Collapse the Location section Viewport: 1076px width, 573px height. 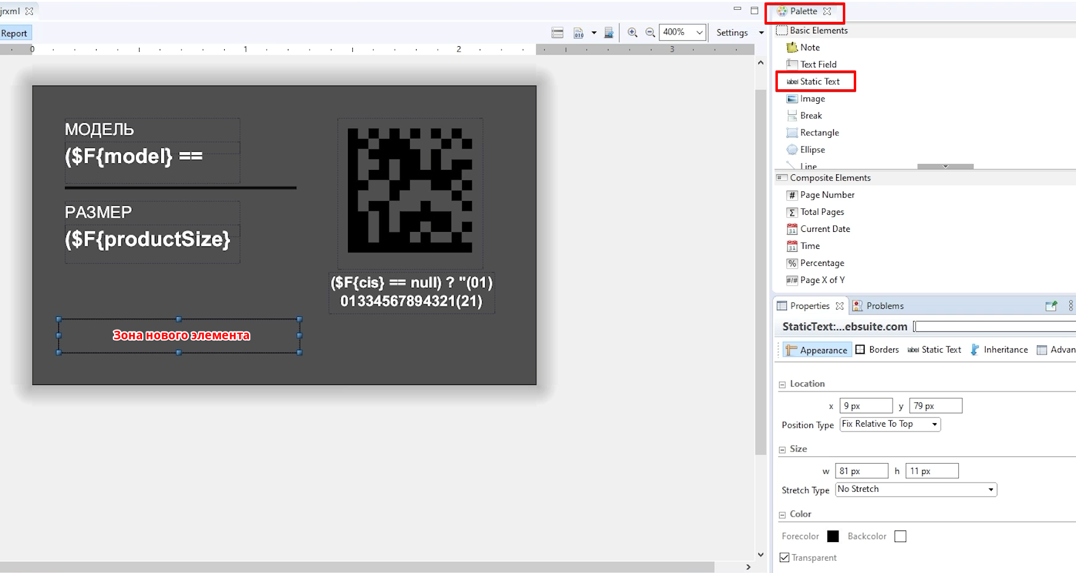pyautogui.click(x=782, y=384)
